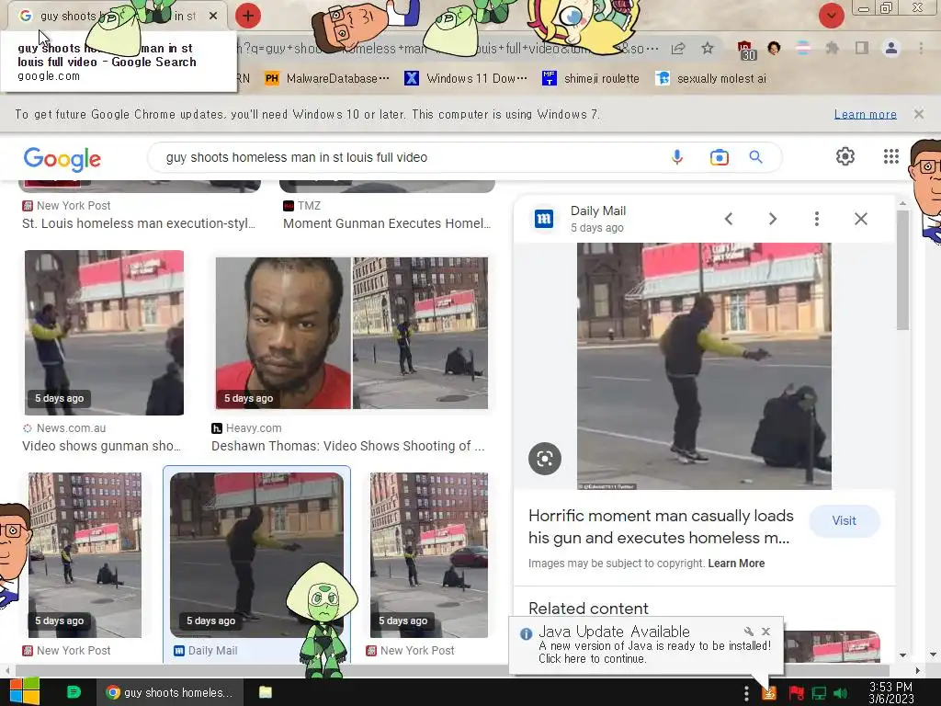Close the Google Search browser tab
The width and height of the screenshot is (941, 706).
pyautogui.click(x=213, y=16)
